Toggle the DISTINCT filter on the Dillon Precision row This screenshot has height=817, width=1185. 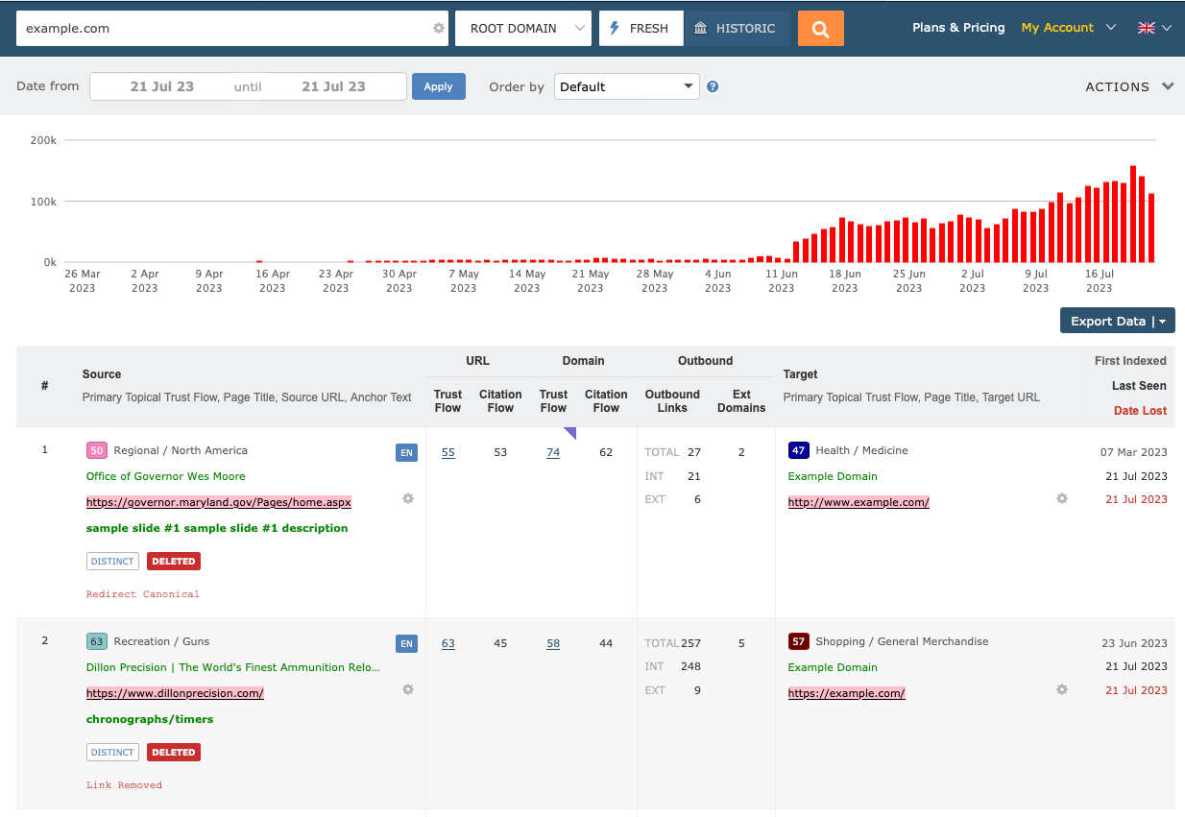pos(111,752)
